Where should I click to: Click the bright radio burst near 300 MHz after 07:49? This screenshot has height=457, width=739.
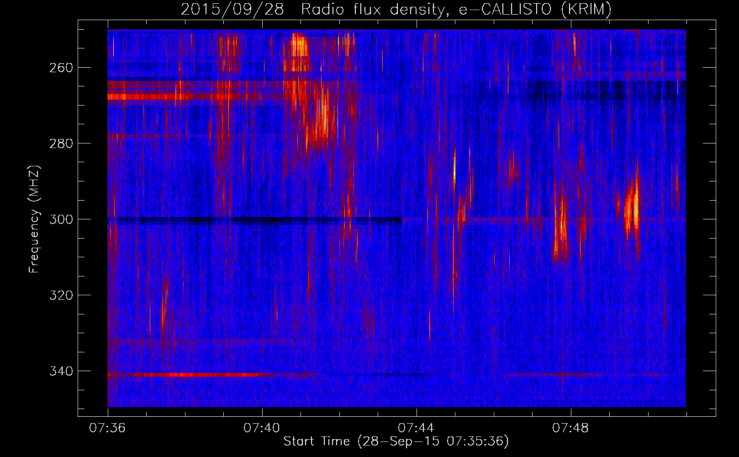[633, 210]
